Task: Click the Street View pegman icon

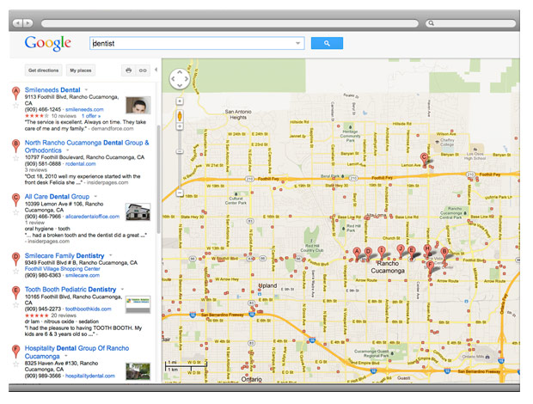Action: point(180,117)
